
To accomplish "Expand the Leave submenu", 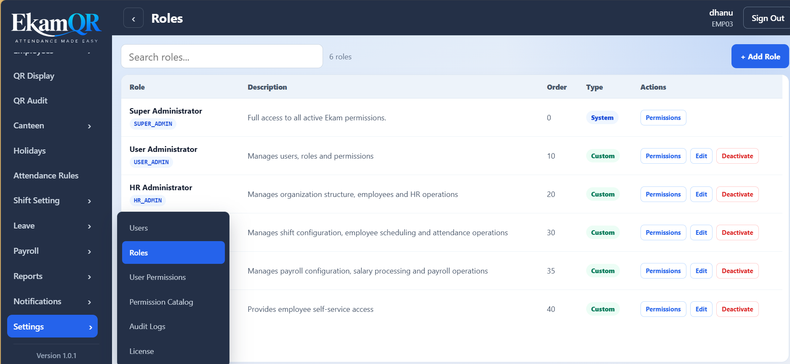I will point(52,226).
